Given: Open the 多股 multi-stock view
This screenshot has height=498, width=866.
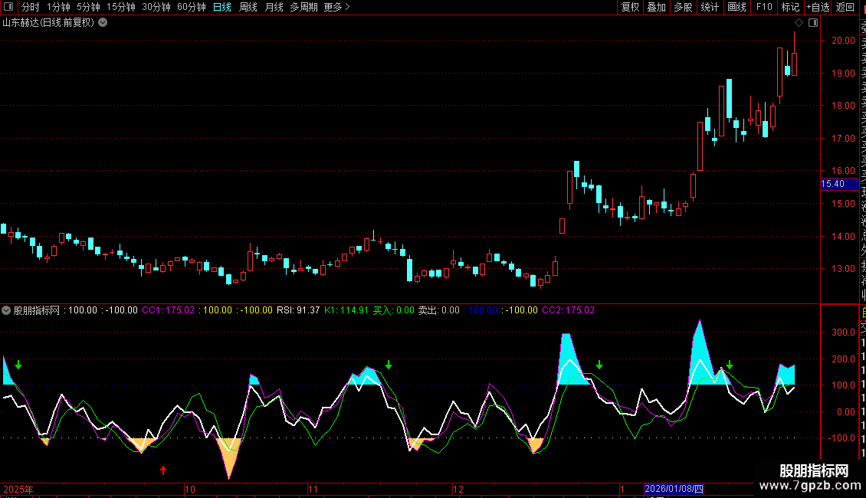Looking at the screenshot, I should point(683,7).
